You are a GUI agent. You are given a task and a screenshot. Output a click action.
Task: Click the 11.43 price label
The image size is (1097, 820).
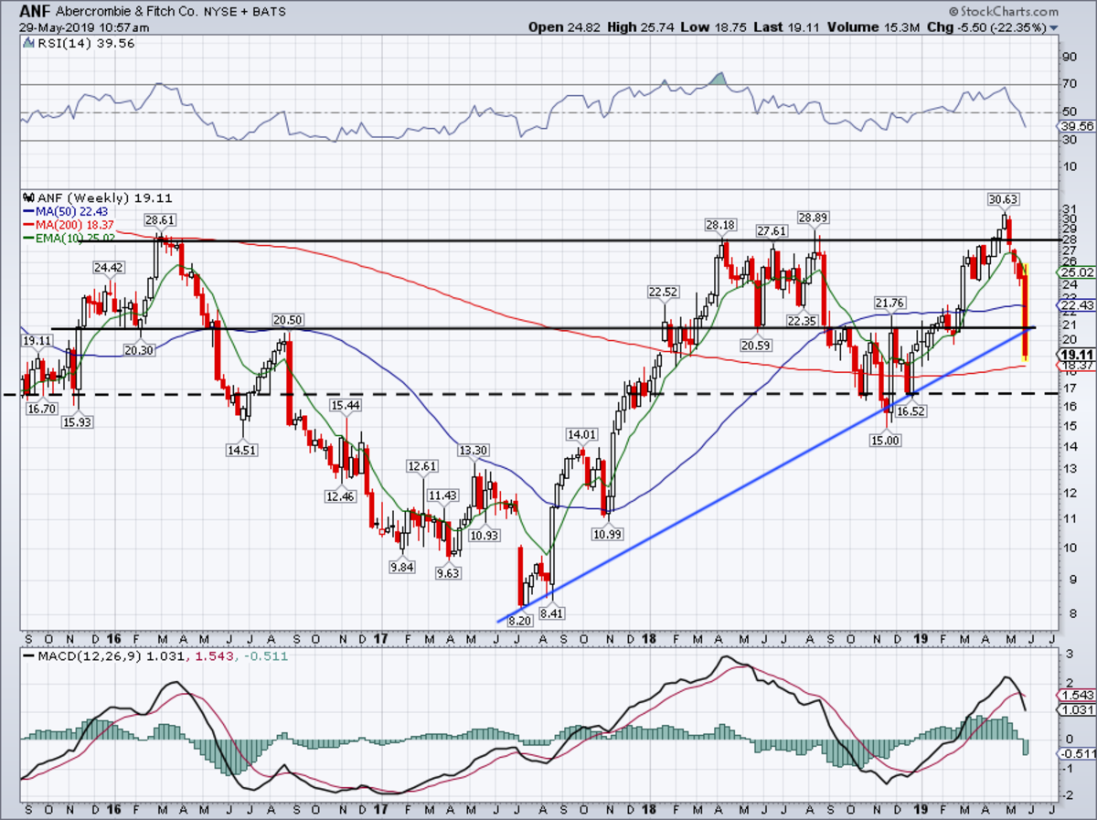(442, 495)
